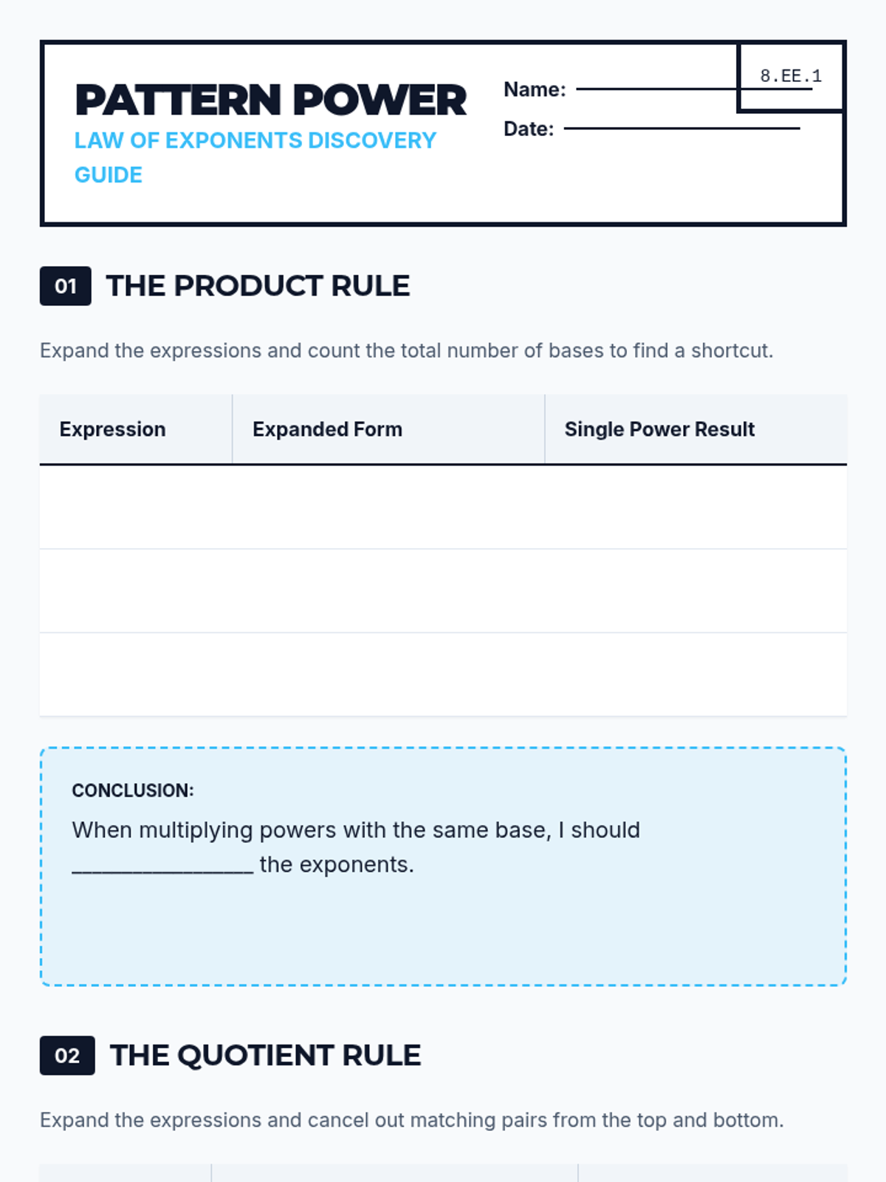Click the second empty product rule table row

443,591
